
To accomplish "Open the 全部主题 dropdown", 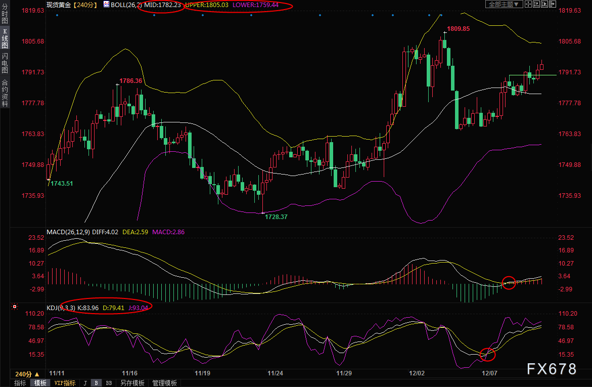I will point(503,5).
